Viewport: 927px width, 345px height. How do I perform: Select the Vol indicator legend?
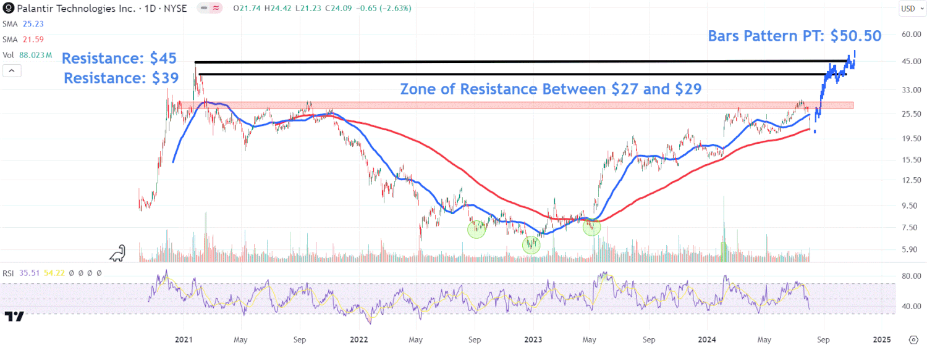pyautogui.click(x=25, y=54)
